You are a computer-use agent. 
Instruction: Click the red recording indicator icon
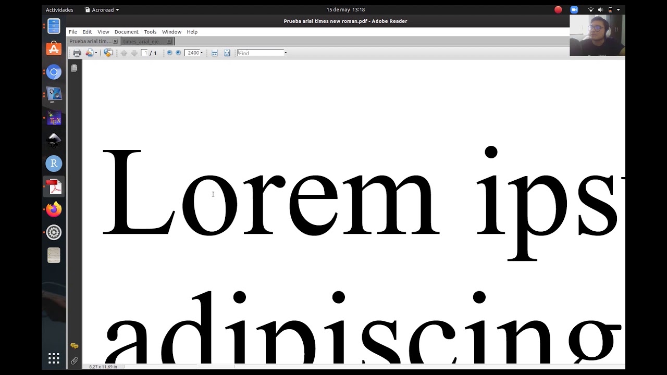coord(558,10)
